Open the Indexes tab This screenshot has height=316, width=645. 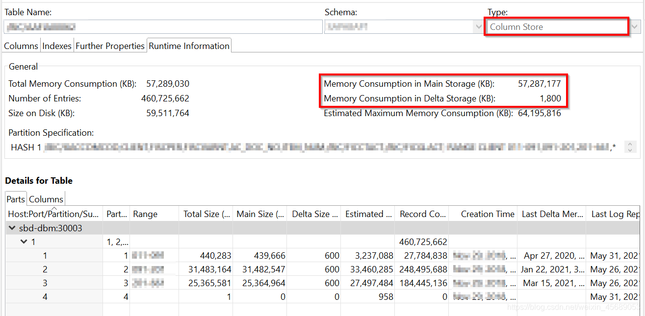coord(56,45)
